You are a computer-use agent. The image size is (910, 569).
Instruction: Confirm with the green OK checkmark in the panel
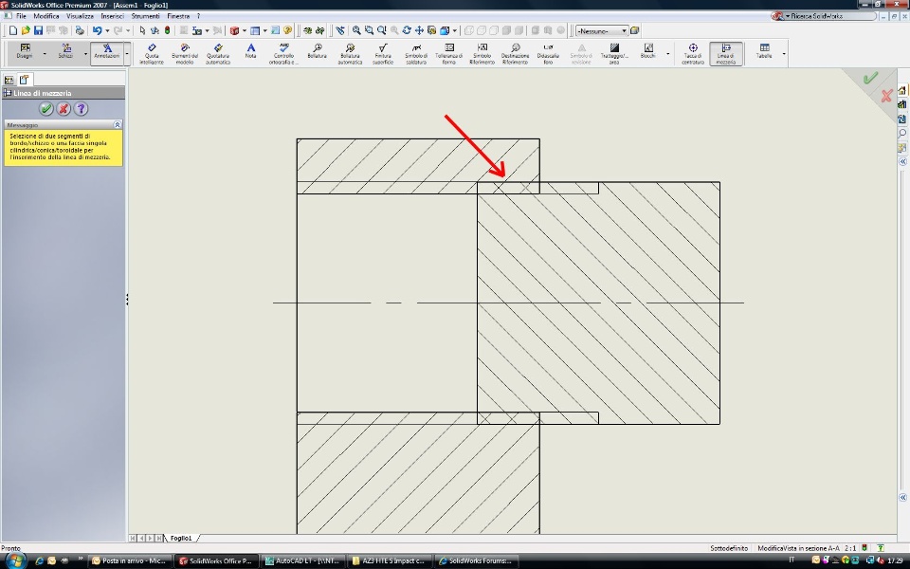pos(46,108)
